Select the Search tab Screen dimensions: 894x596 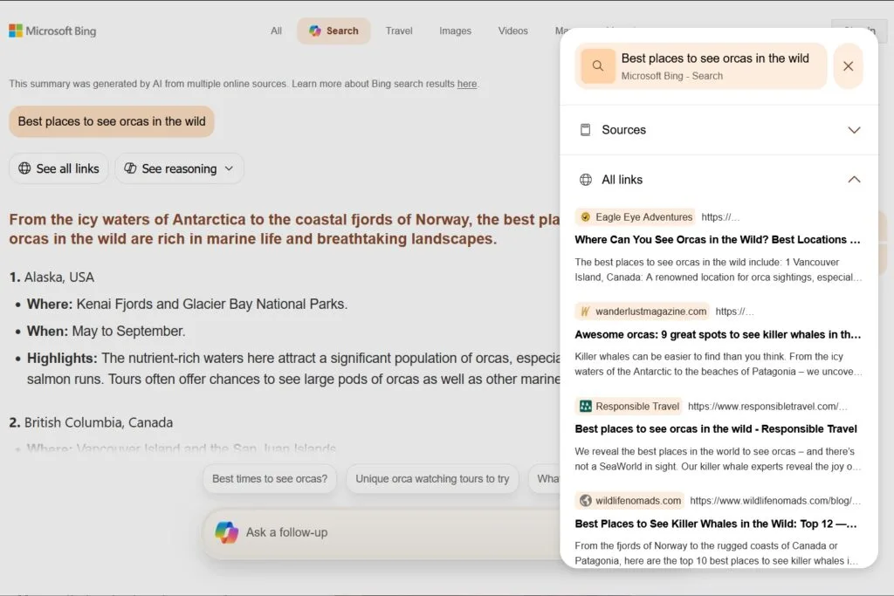coord(334,31)
